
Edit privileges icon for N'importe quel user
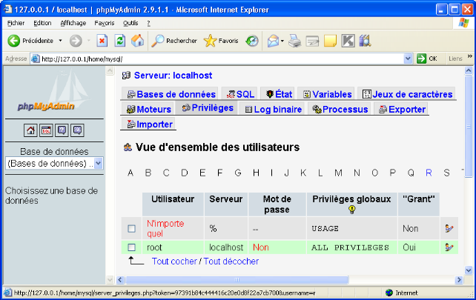(449, 229)
